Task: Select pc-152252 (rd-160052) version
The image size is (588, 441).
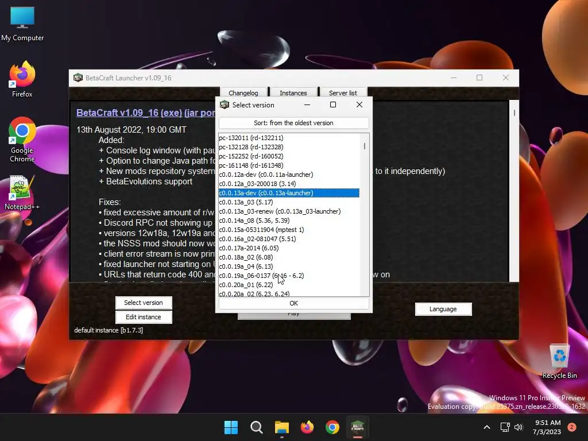Action: (x=289, y=156)
